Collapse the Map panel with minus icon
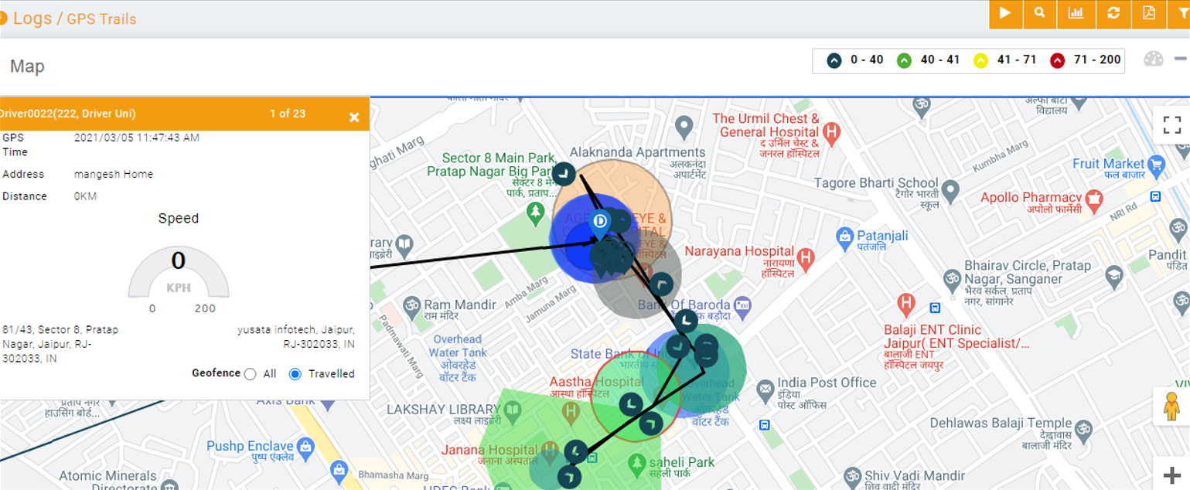Screen dimensions: 1190x490 pos(1180,60)
